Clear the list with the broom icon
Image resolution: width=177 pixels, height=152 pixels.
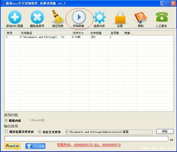pos(57,17)
